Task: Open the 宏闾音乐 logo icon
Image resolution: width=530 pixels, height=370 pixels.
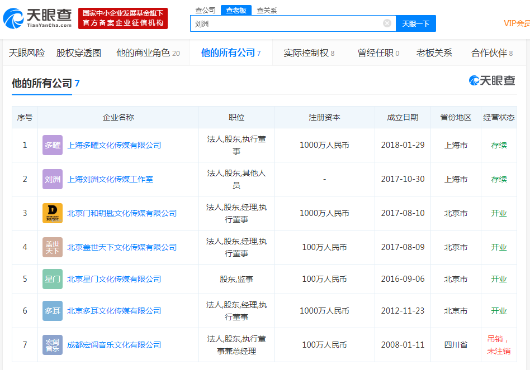Action: tap(53, 345)
